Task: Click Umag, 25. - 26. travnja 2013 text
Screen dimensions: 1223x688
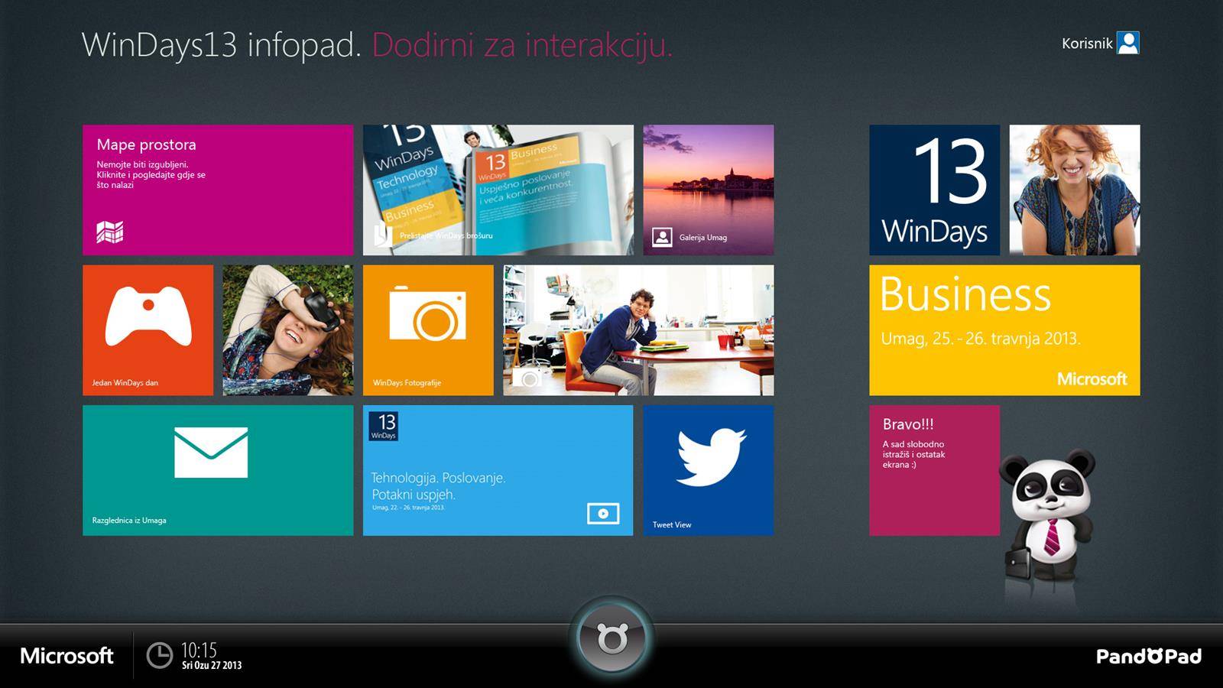Action: click(980, 339)
